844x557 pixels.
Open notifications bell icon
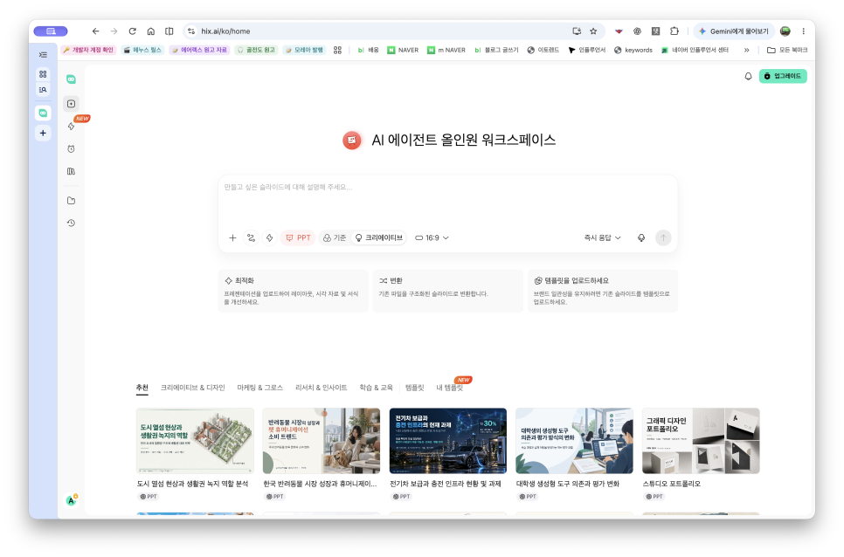(748, 76)
